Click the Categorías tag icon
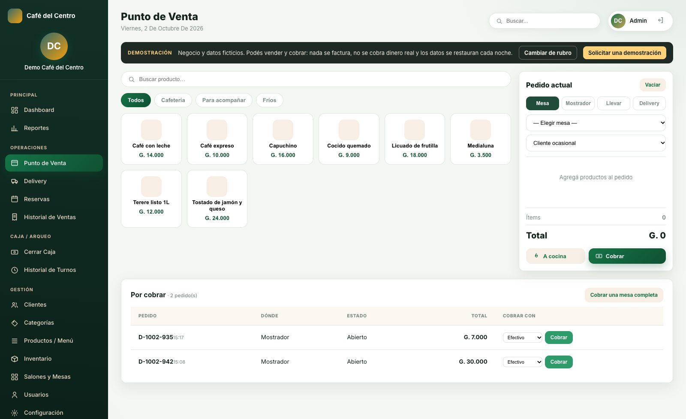The image size is (686, 419). click(x=15, y=323)
